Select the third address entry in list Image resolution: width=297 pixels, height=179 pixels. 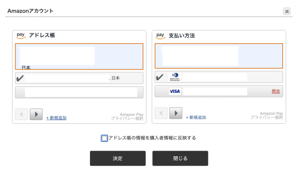pyautogui.click(x=79, y=92)
